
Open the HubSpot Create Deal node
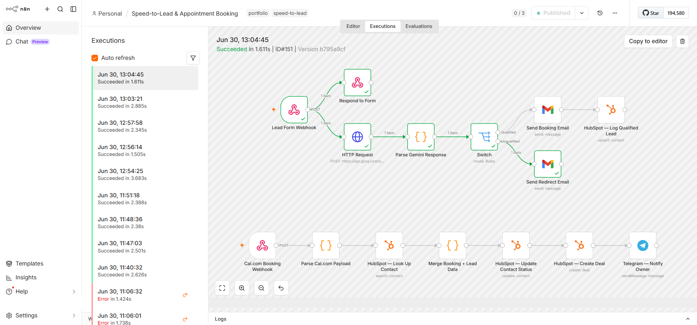[579, 246]
